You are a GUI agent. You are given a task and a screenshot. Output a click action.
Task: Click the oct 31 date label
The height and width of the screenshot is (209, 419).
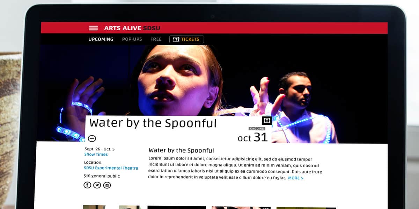pyautogui.click(x=253, y=137)
